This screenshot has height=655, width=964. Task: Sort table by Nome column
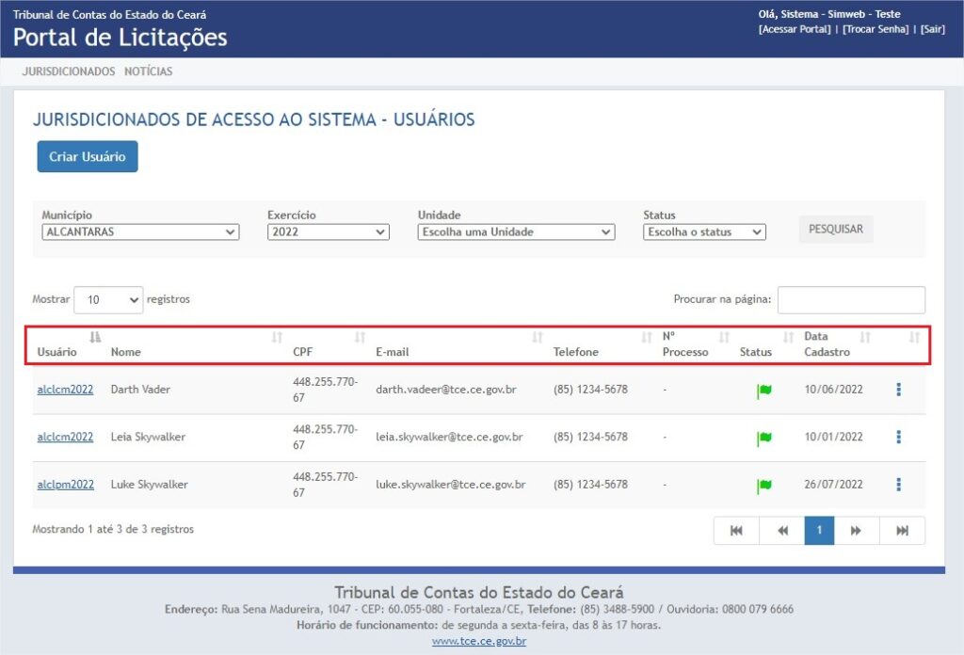pos(125,352)
